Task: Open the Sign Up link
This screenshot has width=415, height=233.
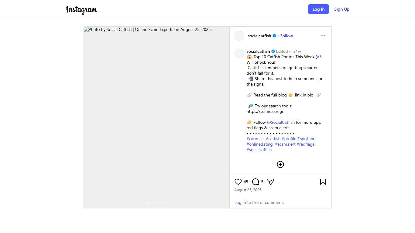Action: point(342,9)
